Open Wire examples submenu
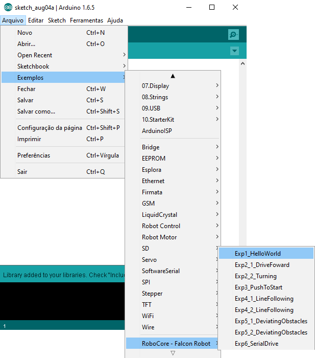Image resolution: width=315 pixels, height=358 pixels. point(172,327)
